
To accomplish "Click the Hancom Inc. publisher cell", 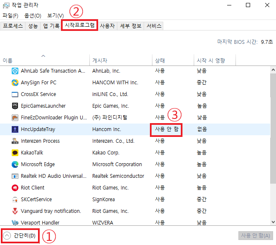I will [x=106, y=129].
